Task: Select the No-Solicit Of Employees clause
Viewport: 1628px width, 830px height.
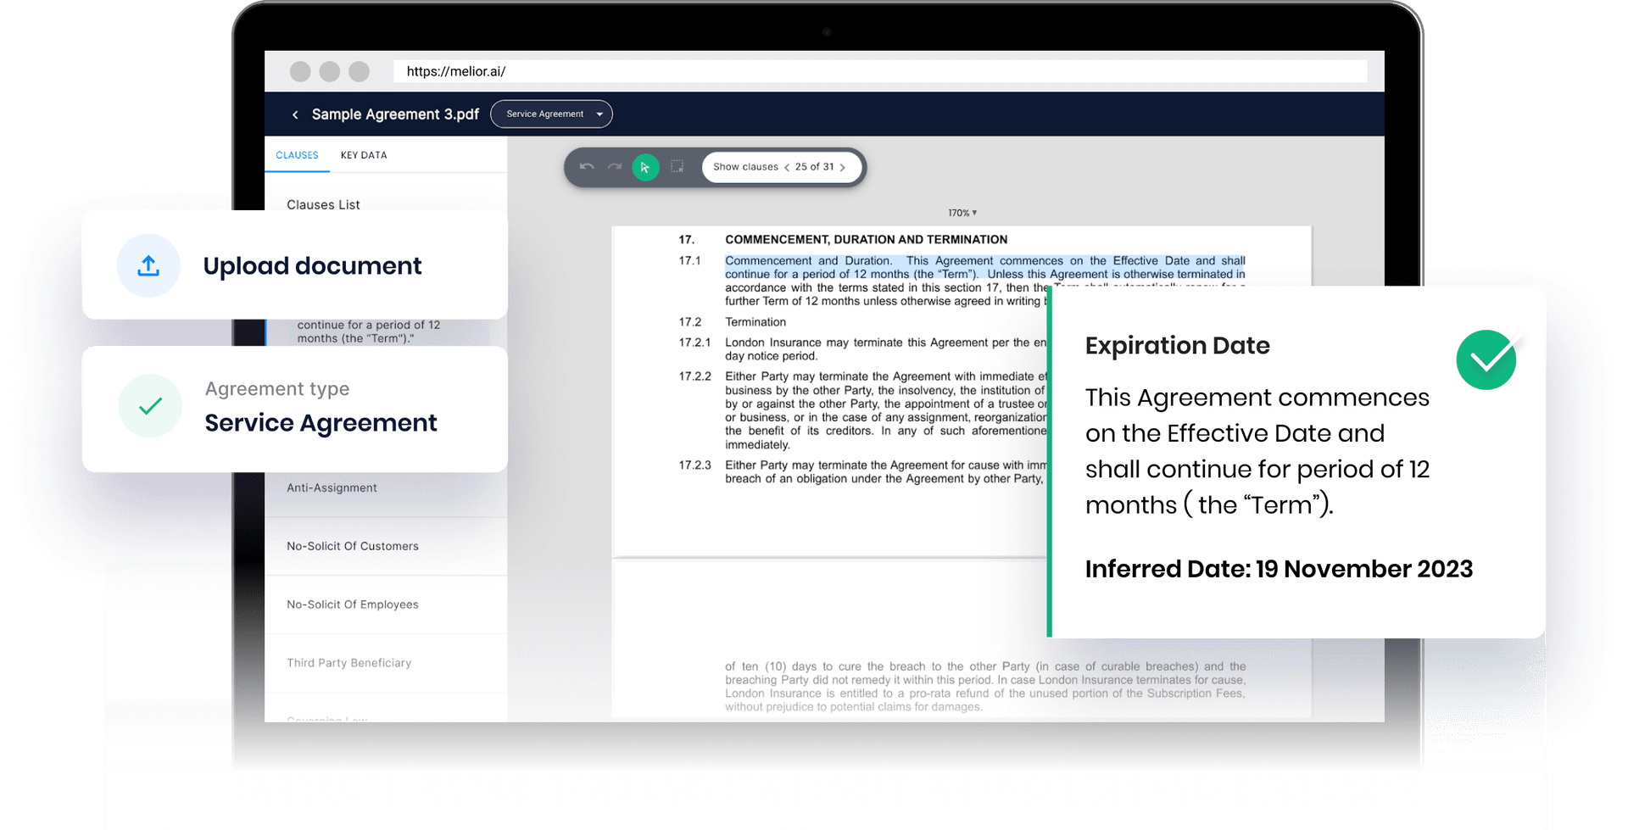Action: [353, 604]
